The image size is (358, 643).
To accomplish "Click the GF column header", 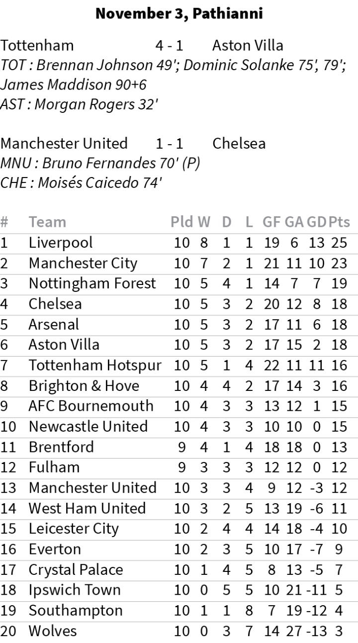I will [x=271, y=222].
